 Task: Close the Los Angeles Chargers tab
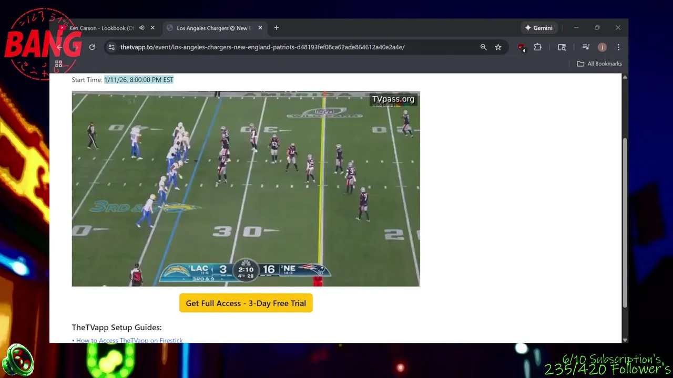260,28
